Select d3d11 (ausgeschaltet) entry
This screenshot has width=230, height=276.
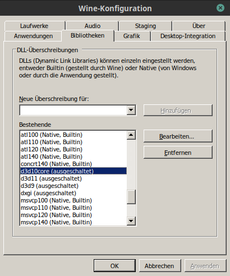tap(73, 178)
